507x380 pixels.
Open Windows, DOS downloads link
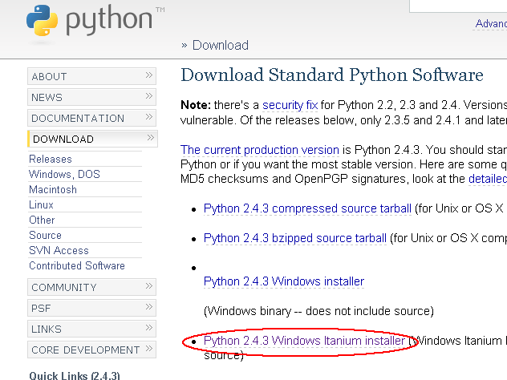click(x=64, y=174)
